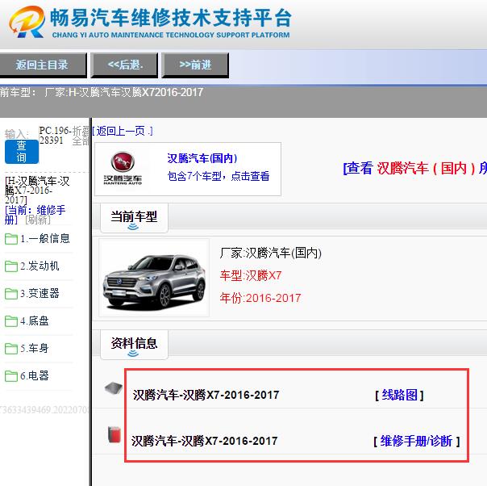
Task: Click 包含7个车型，点击查看 link
Action: coord(219,176)
